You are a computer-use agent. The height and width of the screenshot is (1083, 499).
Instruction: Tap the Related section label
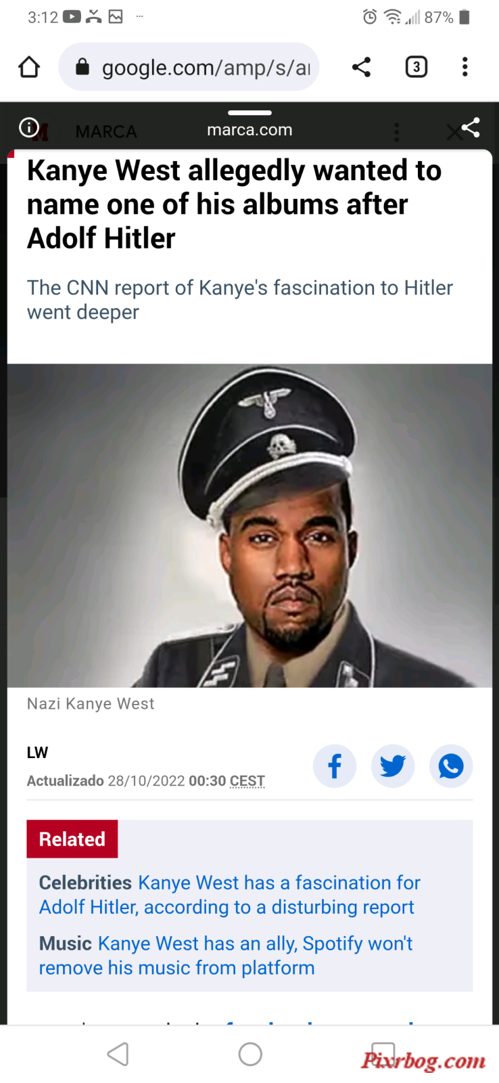coord(72,839)
